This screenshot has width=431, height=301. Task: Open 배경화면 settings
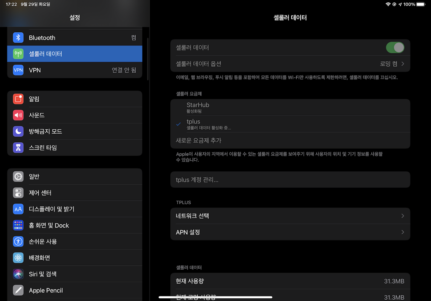(x=75, y=258)
